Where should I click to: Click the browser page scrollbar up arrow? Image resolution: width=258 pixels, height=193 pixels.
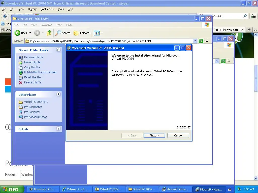point(256,35)
